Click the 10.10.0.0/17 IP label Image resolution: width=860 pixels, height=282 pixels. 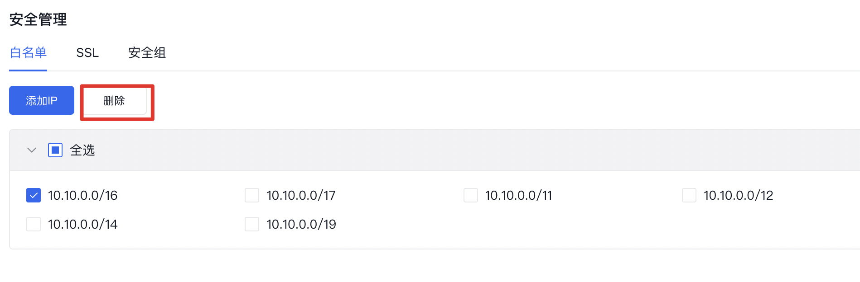pos(301,195)
